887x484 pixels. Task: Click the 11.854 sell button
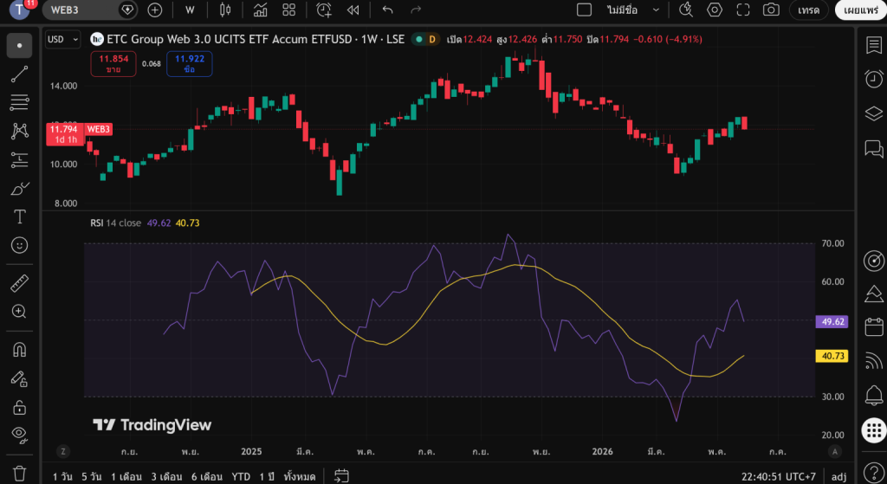[113, 64]
